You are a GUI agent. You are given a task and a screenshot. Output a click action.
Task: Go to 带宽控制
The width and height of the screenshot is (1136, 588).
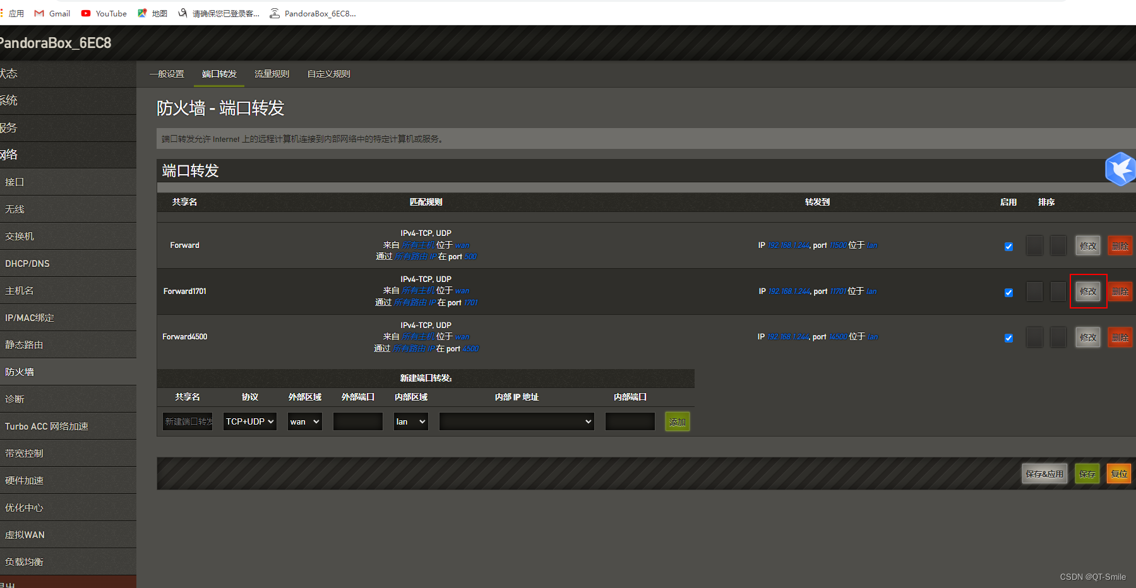tap(68, 454)
